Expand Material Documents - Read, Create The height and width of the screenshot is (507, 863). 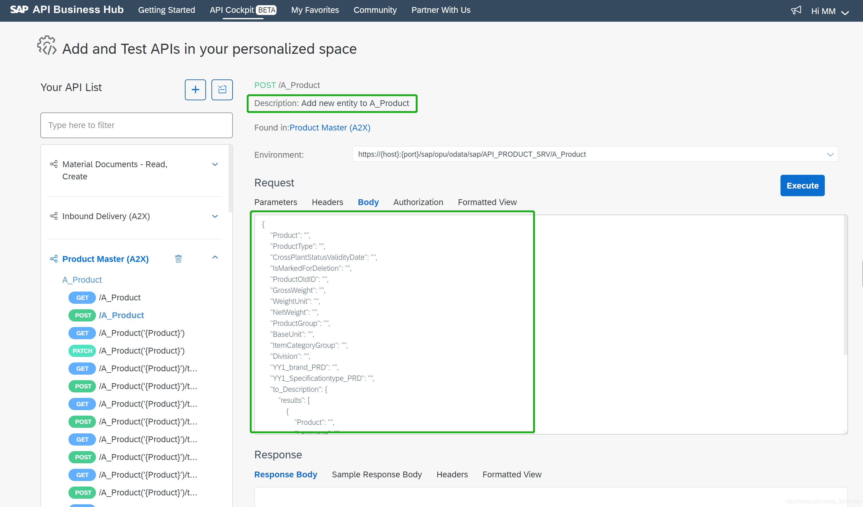(215, 164)
